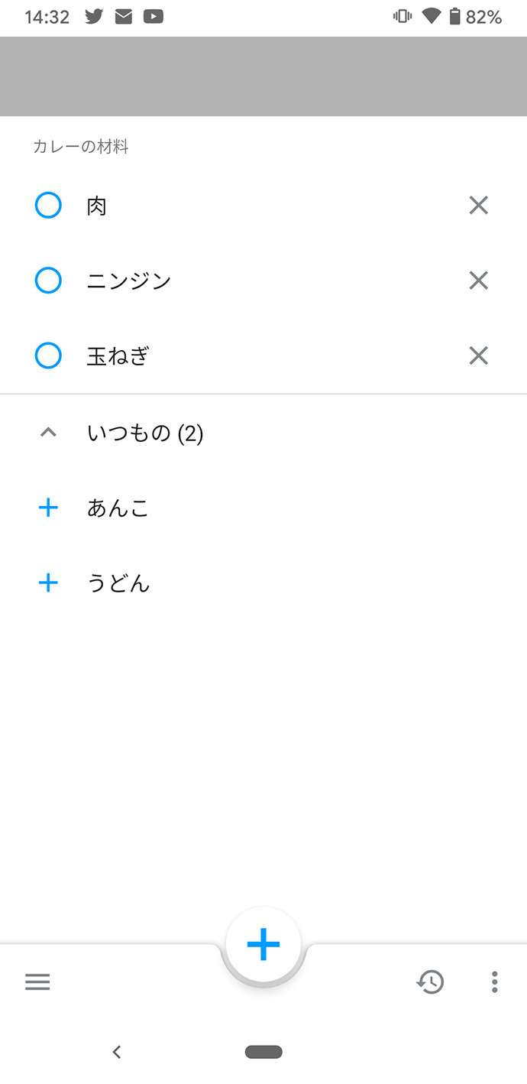Tap the うどん suggestion label
Viewport: 527px width, 1084px height.
tap(118, 584)
